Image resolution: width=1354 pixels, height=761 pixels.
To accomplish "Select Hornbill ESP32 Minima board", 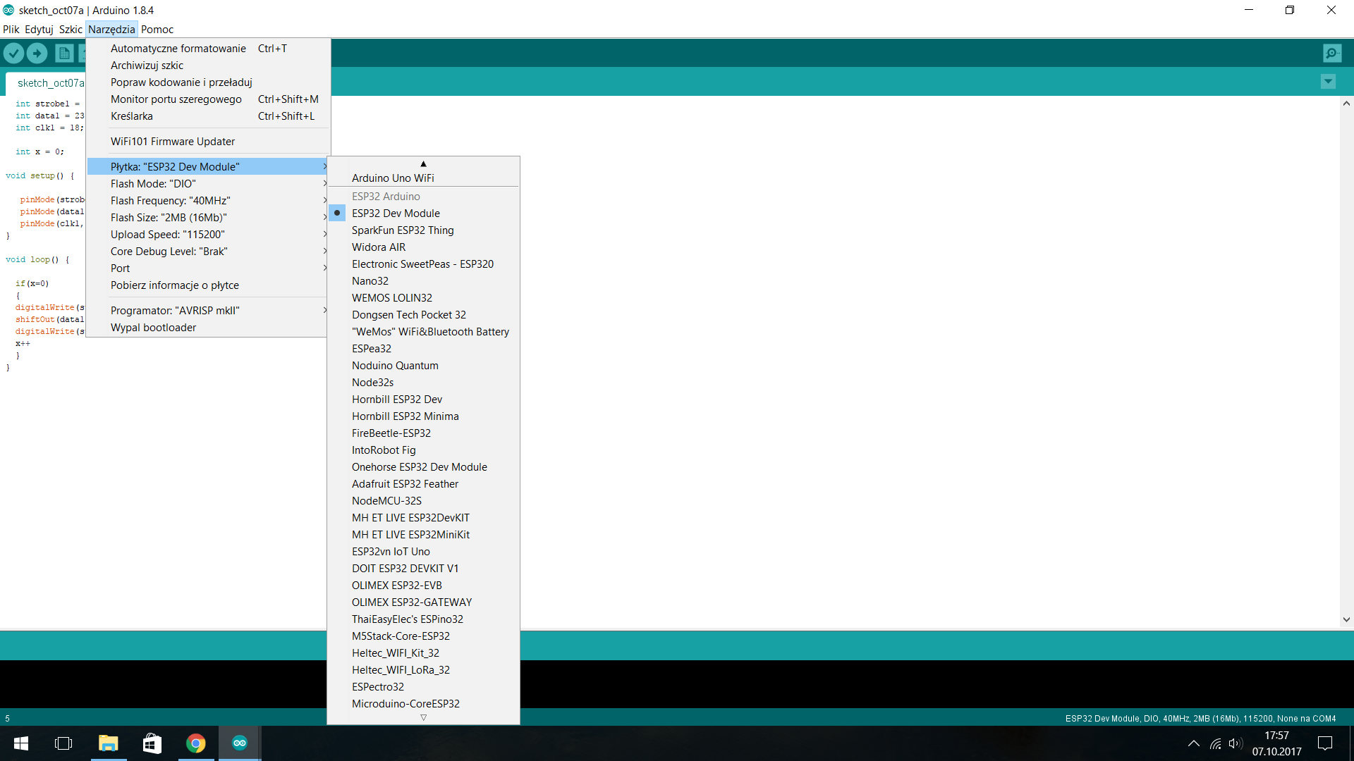I will [423, 416].
